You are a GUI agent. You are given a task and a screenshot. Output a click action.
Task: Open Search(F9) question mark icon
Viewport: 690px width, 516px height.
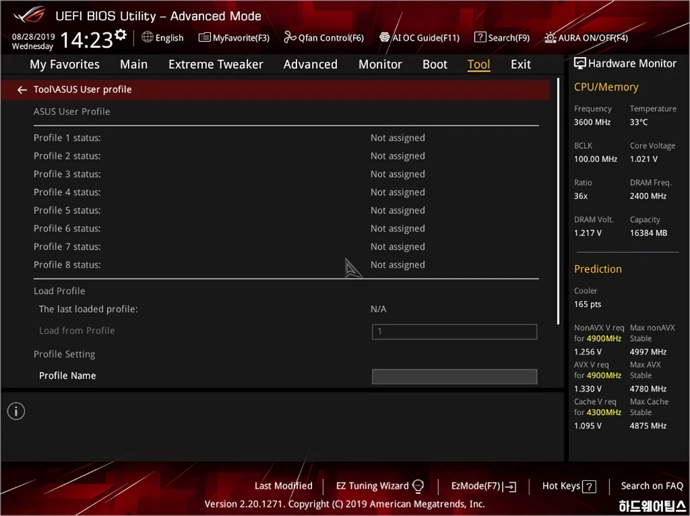click(480, 38)
